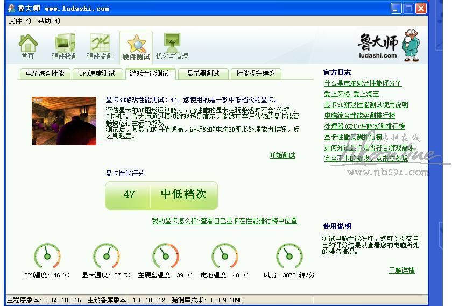
Task: Click the 鲁大师 ludashi.com logo
Action: [389, 45]
